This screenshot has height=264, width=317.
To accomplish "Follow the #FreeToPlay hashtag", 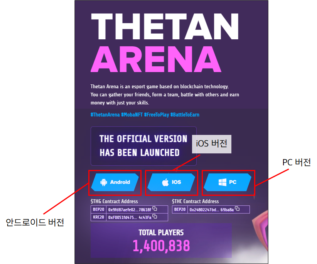I will 156,115.
